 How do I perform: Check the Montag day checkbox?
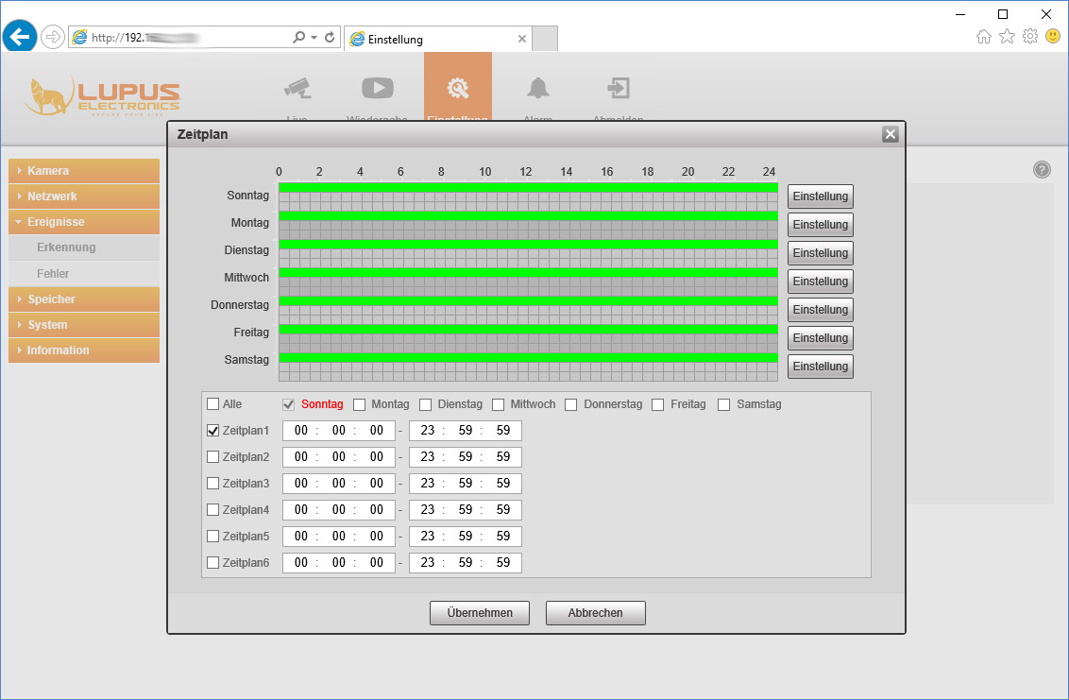360,404
